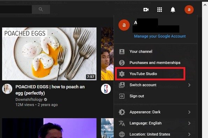Select Purchases and memberships

click(156, 63)
